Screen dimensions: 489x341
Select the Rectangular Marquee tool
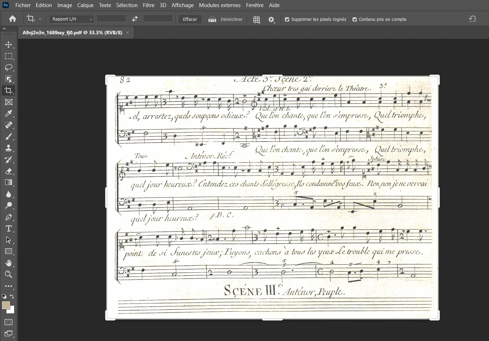click(x=8, y=56)
